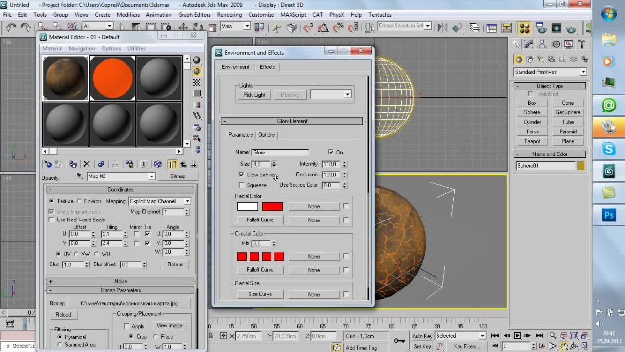Create a Teapot primitive button
The height and width of the screenshot is (352, 625).
532,141
